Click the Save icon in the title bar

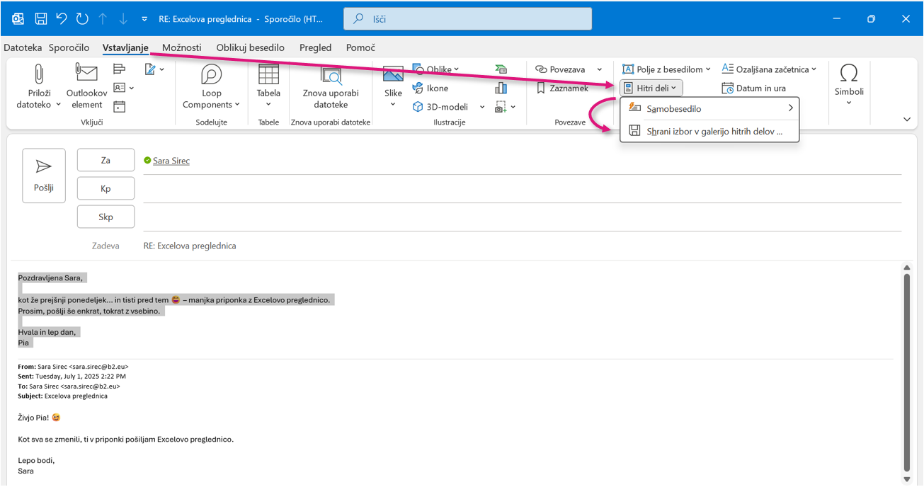tap(41, 19)
